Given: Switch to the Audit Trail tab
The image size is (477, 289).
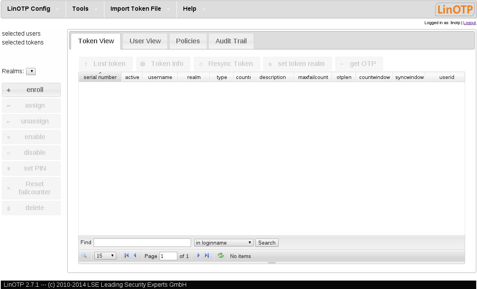Looking at the screenshot, I should click(x=231, y=41).
